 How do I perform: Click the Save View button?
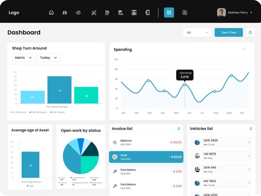pyautogui.click(x=229, y=32)
